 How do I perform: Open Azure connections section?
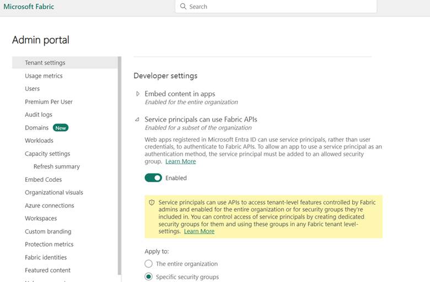pyautogui.click(x=50, y=205)
